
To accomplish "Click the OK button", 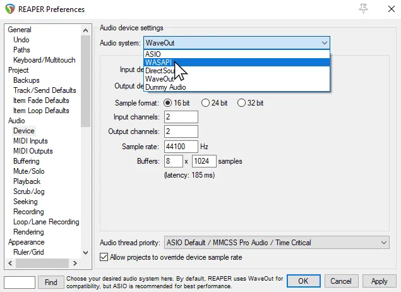I will (x=303, y=281).
